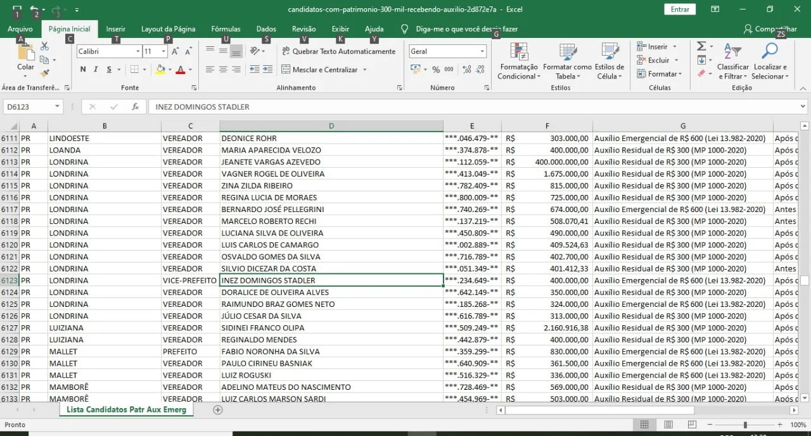This screenshot has width=811, height=436.
Task: Open the Calibri font name dropdown
Action: point(138,51)
